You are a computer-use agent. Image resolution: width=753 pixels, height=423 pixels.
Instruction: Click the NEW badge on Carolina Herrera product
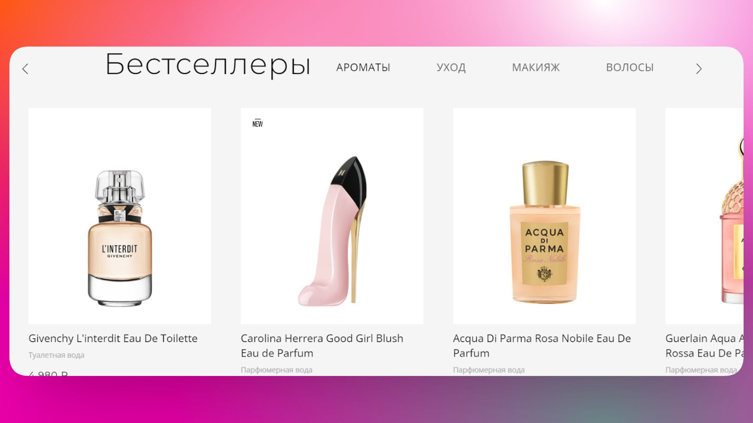(x=258, y=123)
